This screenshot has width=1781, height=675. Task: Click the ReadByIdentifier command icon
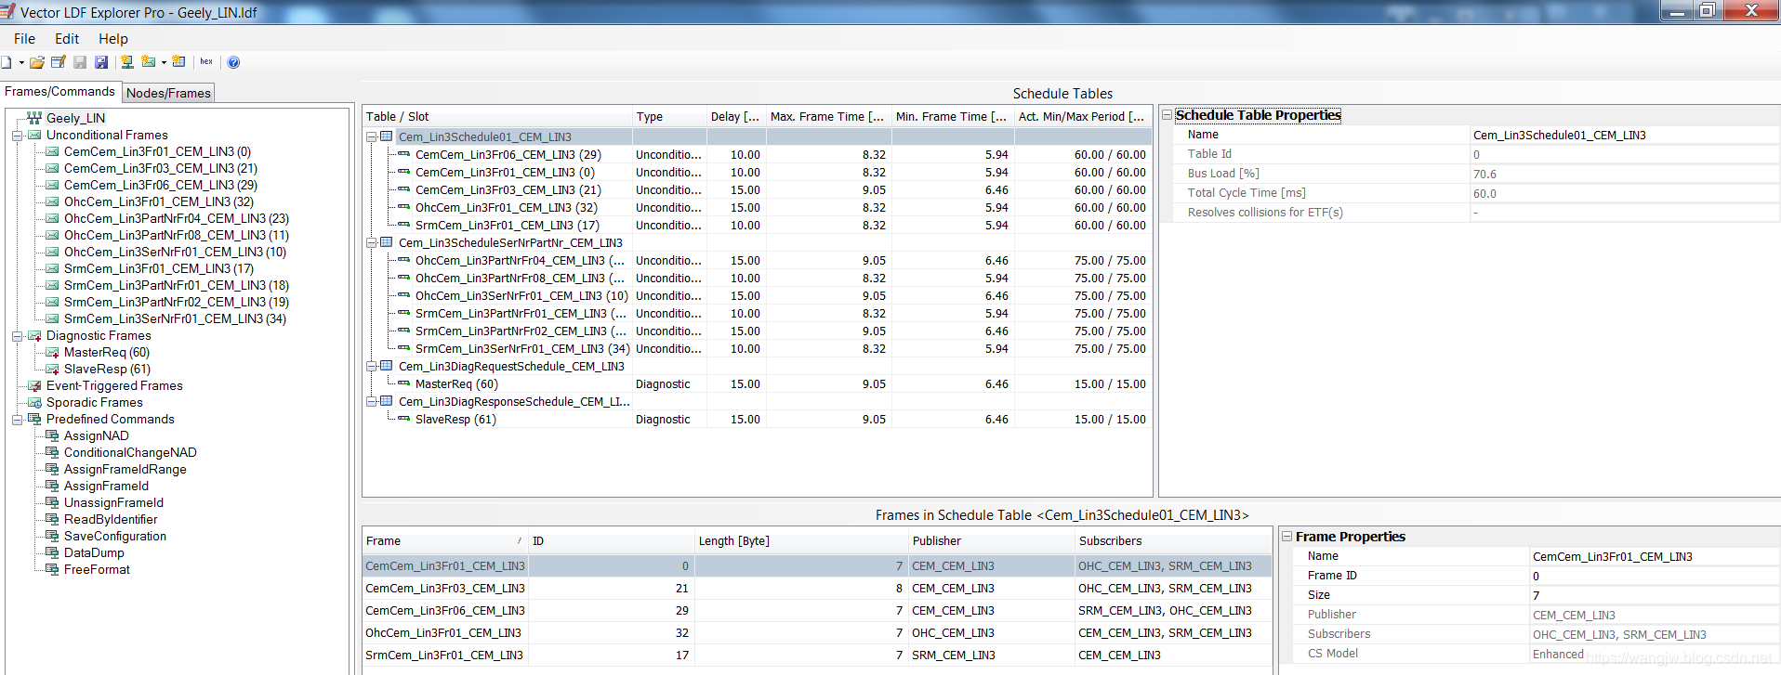click(x=52, y=519)
